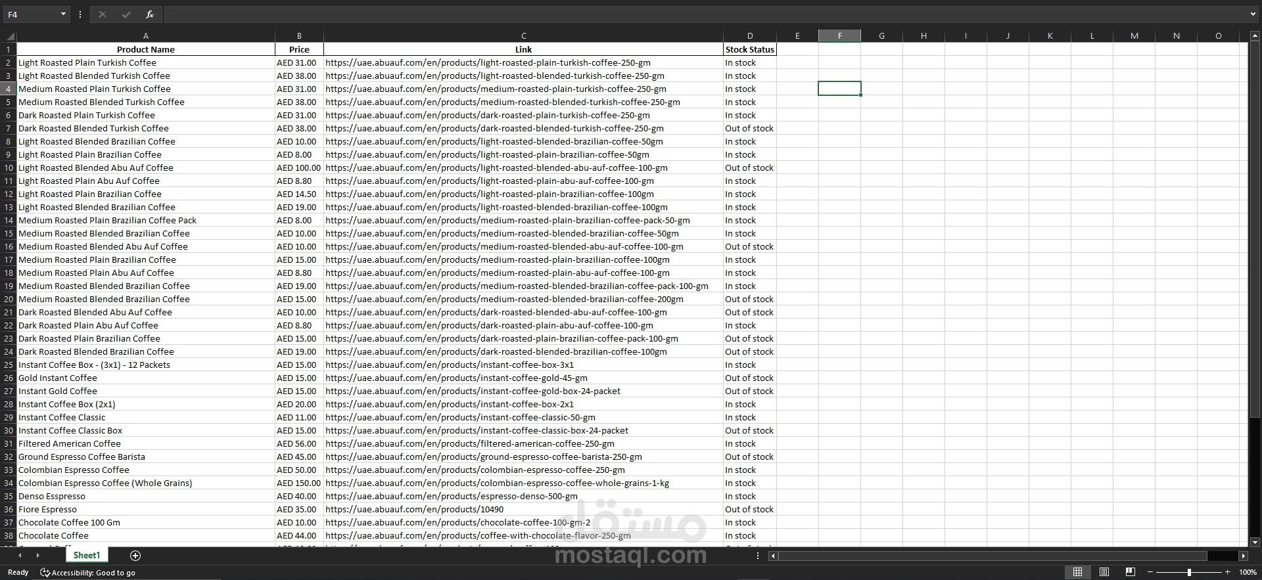Click the horizontal scrollbar right arrow

point(1243,556)
